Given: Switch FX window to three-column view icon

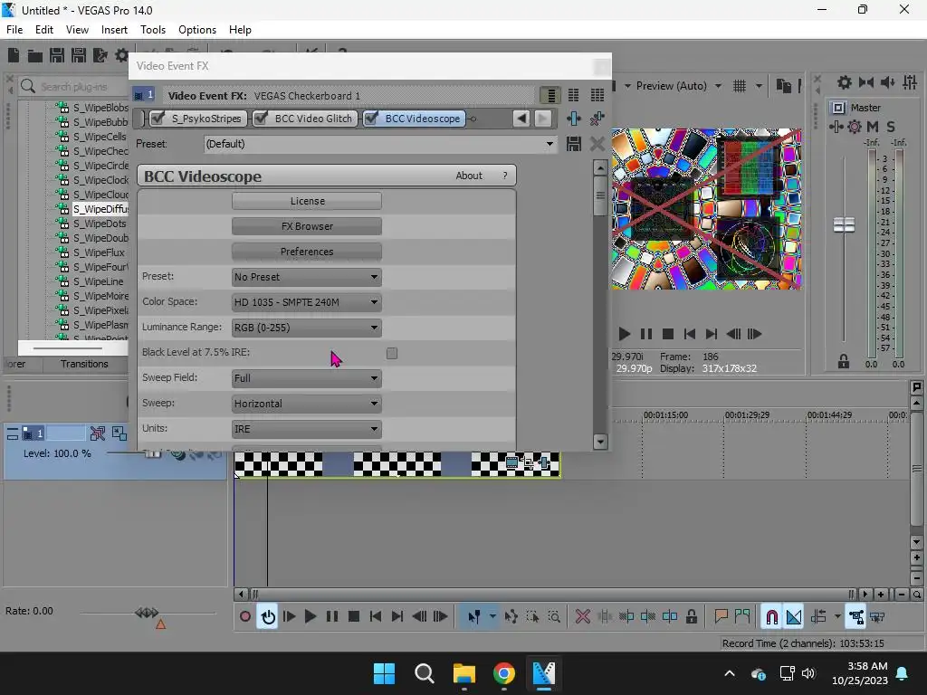Looking at the screenshot, I should (x=597, y=95).
